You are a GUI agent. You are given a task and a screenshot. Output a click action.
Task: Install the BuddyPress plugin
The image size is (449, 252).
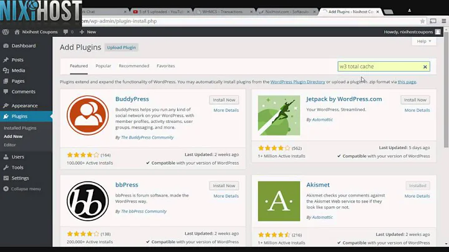point(224,100)
